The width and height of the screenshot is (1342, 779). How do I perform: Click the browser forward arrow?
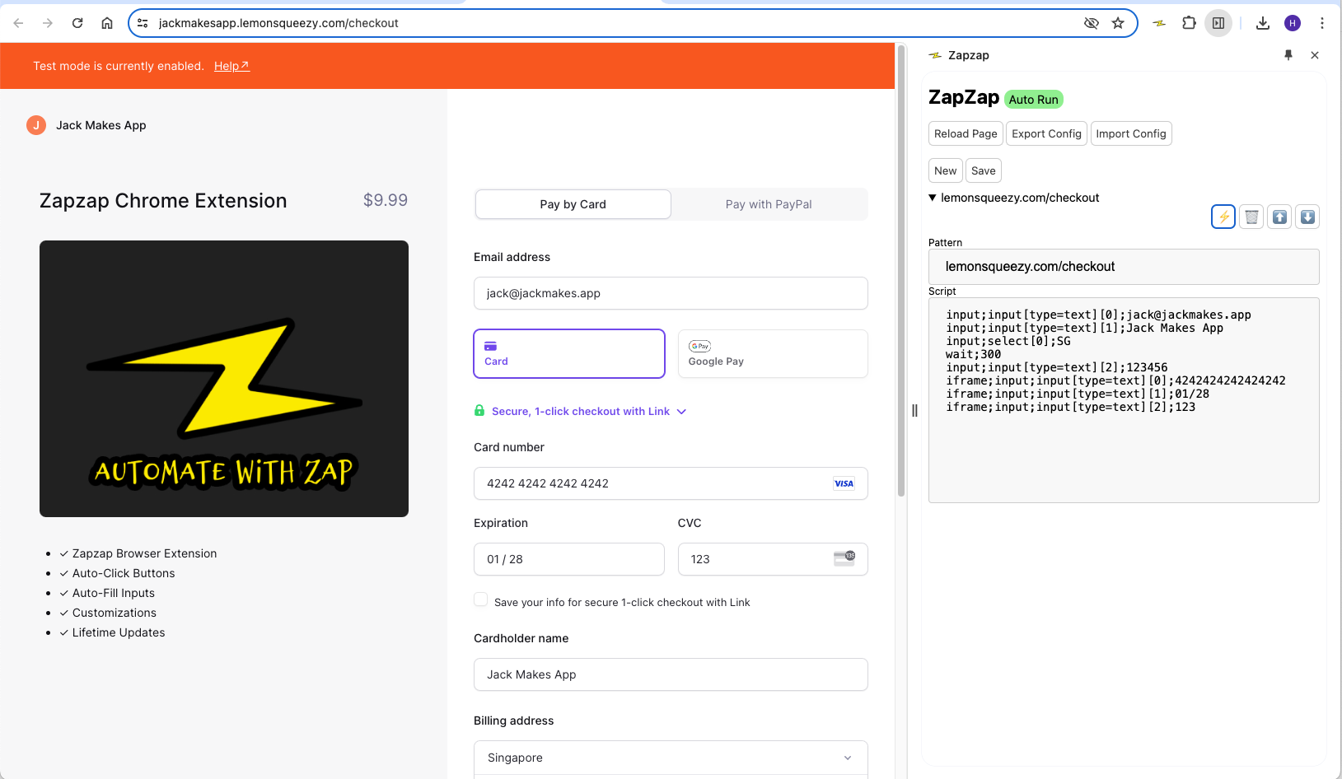(48, 23)
